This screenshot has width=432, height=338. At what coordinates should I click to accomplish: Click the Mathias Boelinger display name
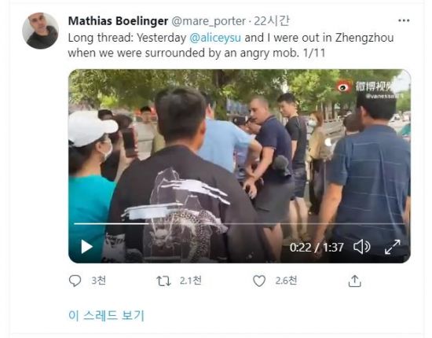pos(118,21)
